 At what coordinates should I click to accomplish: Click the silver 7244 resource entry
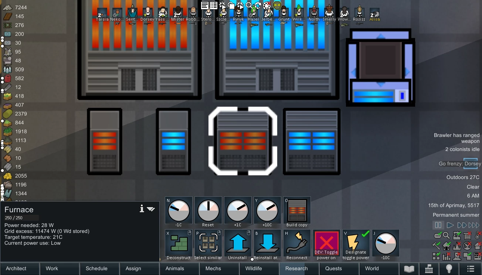[x=15, y=7]
